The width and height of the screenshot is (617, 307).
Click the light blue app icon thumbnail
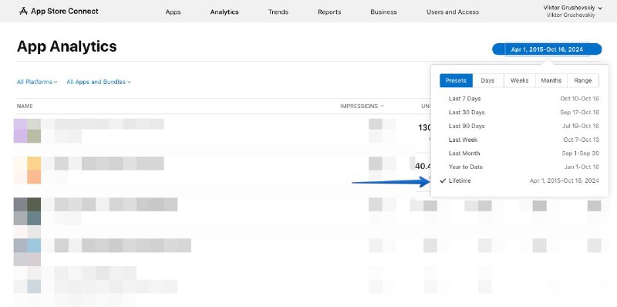pyautogui.click(x=27, y=252)
